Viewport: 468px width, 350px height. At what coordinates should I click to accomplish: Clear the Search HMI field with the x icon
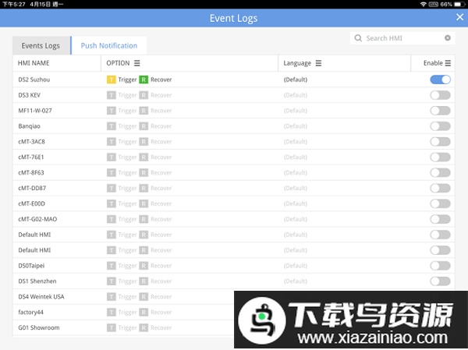(448, 38)
